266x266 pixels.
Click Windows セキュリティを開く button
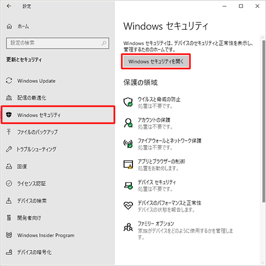(156, 62)
